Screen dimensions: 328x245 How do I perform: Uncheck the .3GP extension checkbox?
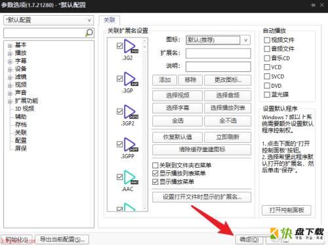coord(119,79)
